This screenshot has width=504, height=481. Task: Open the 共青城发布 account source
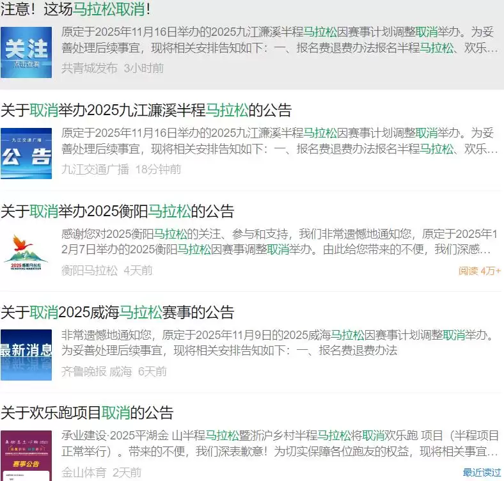[x=90, y=68]
